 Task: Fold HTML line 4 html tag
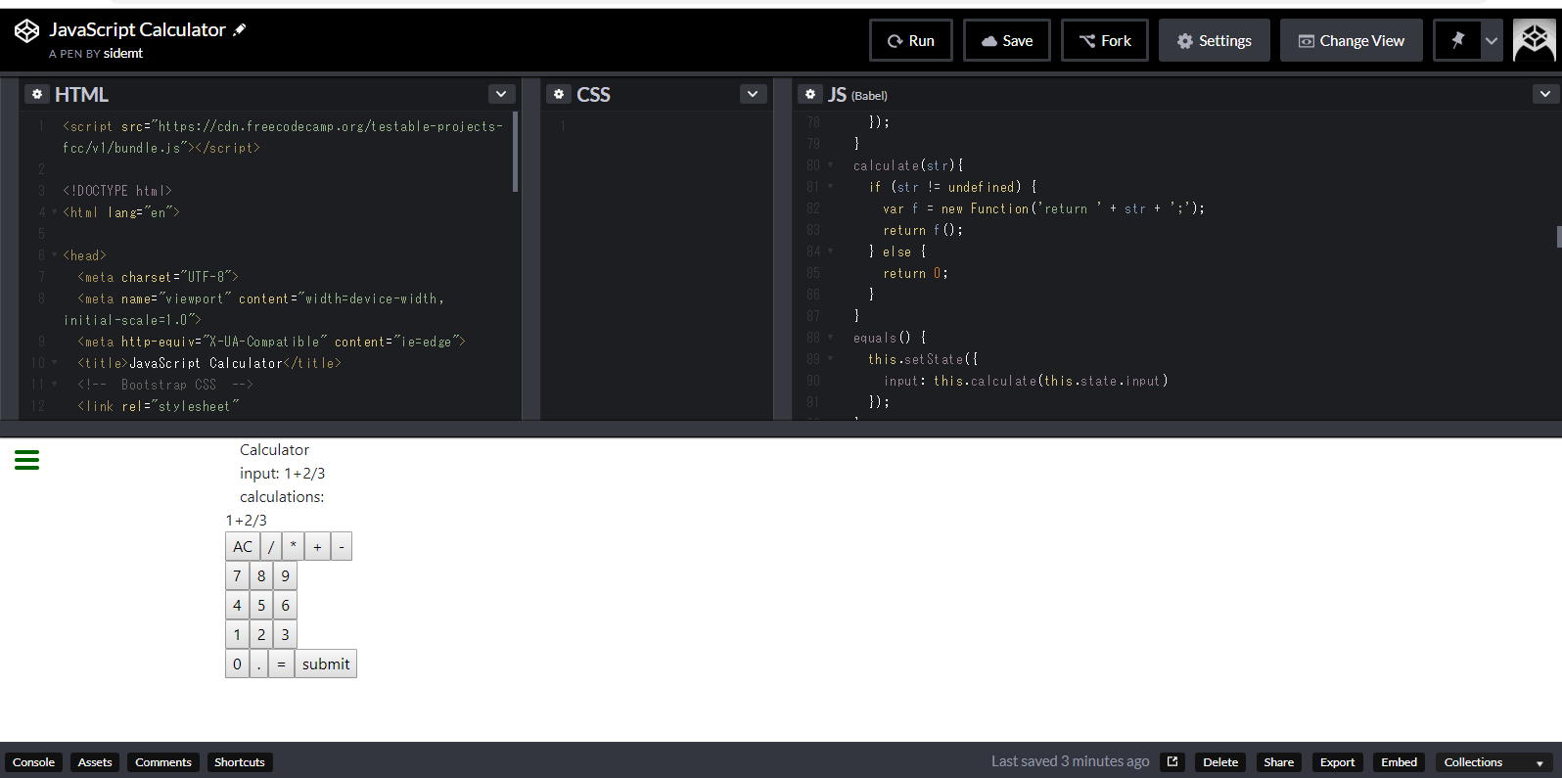[54, 212]
